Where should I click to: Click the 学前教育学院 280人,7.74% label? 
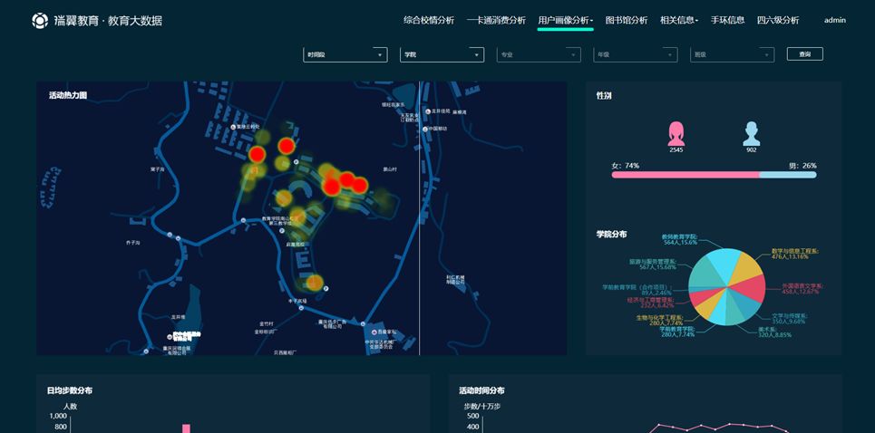click(x=676, y=332)
